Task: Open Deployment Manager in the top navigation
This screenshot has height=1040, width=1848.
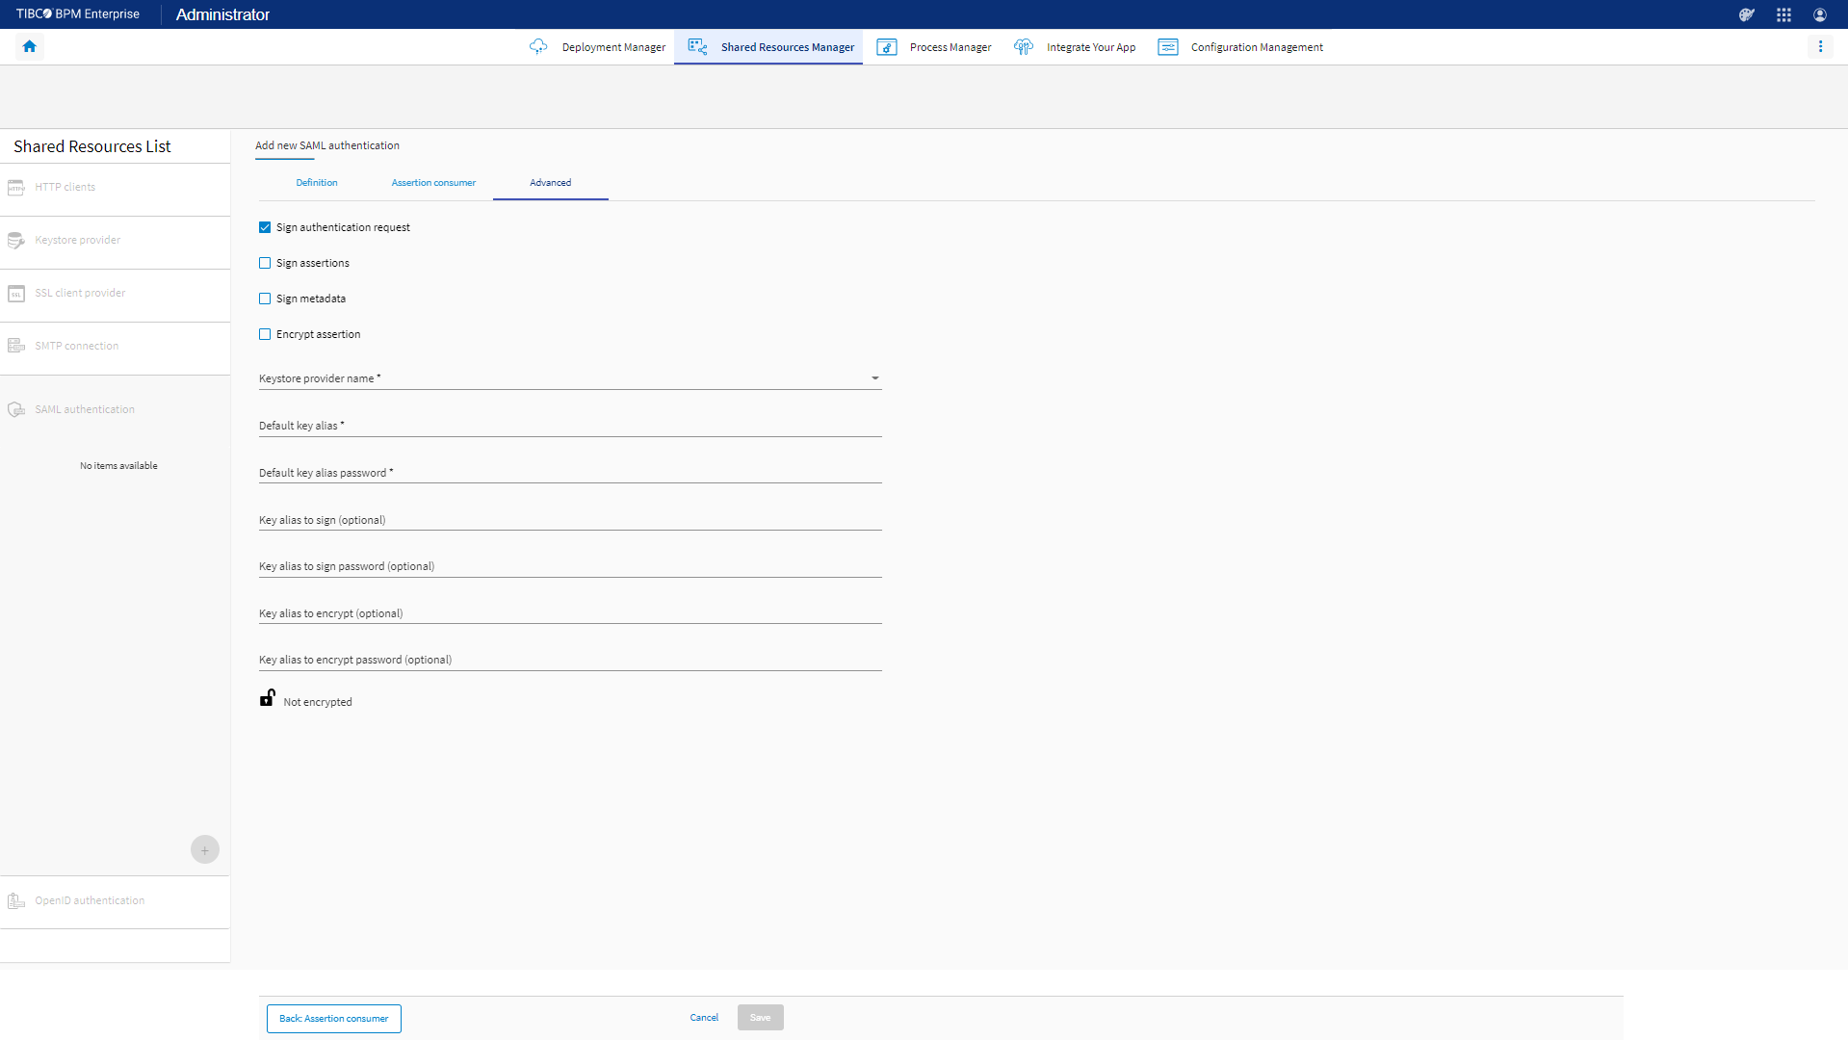Action: click(x=613, y=47)
